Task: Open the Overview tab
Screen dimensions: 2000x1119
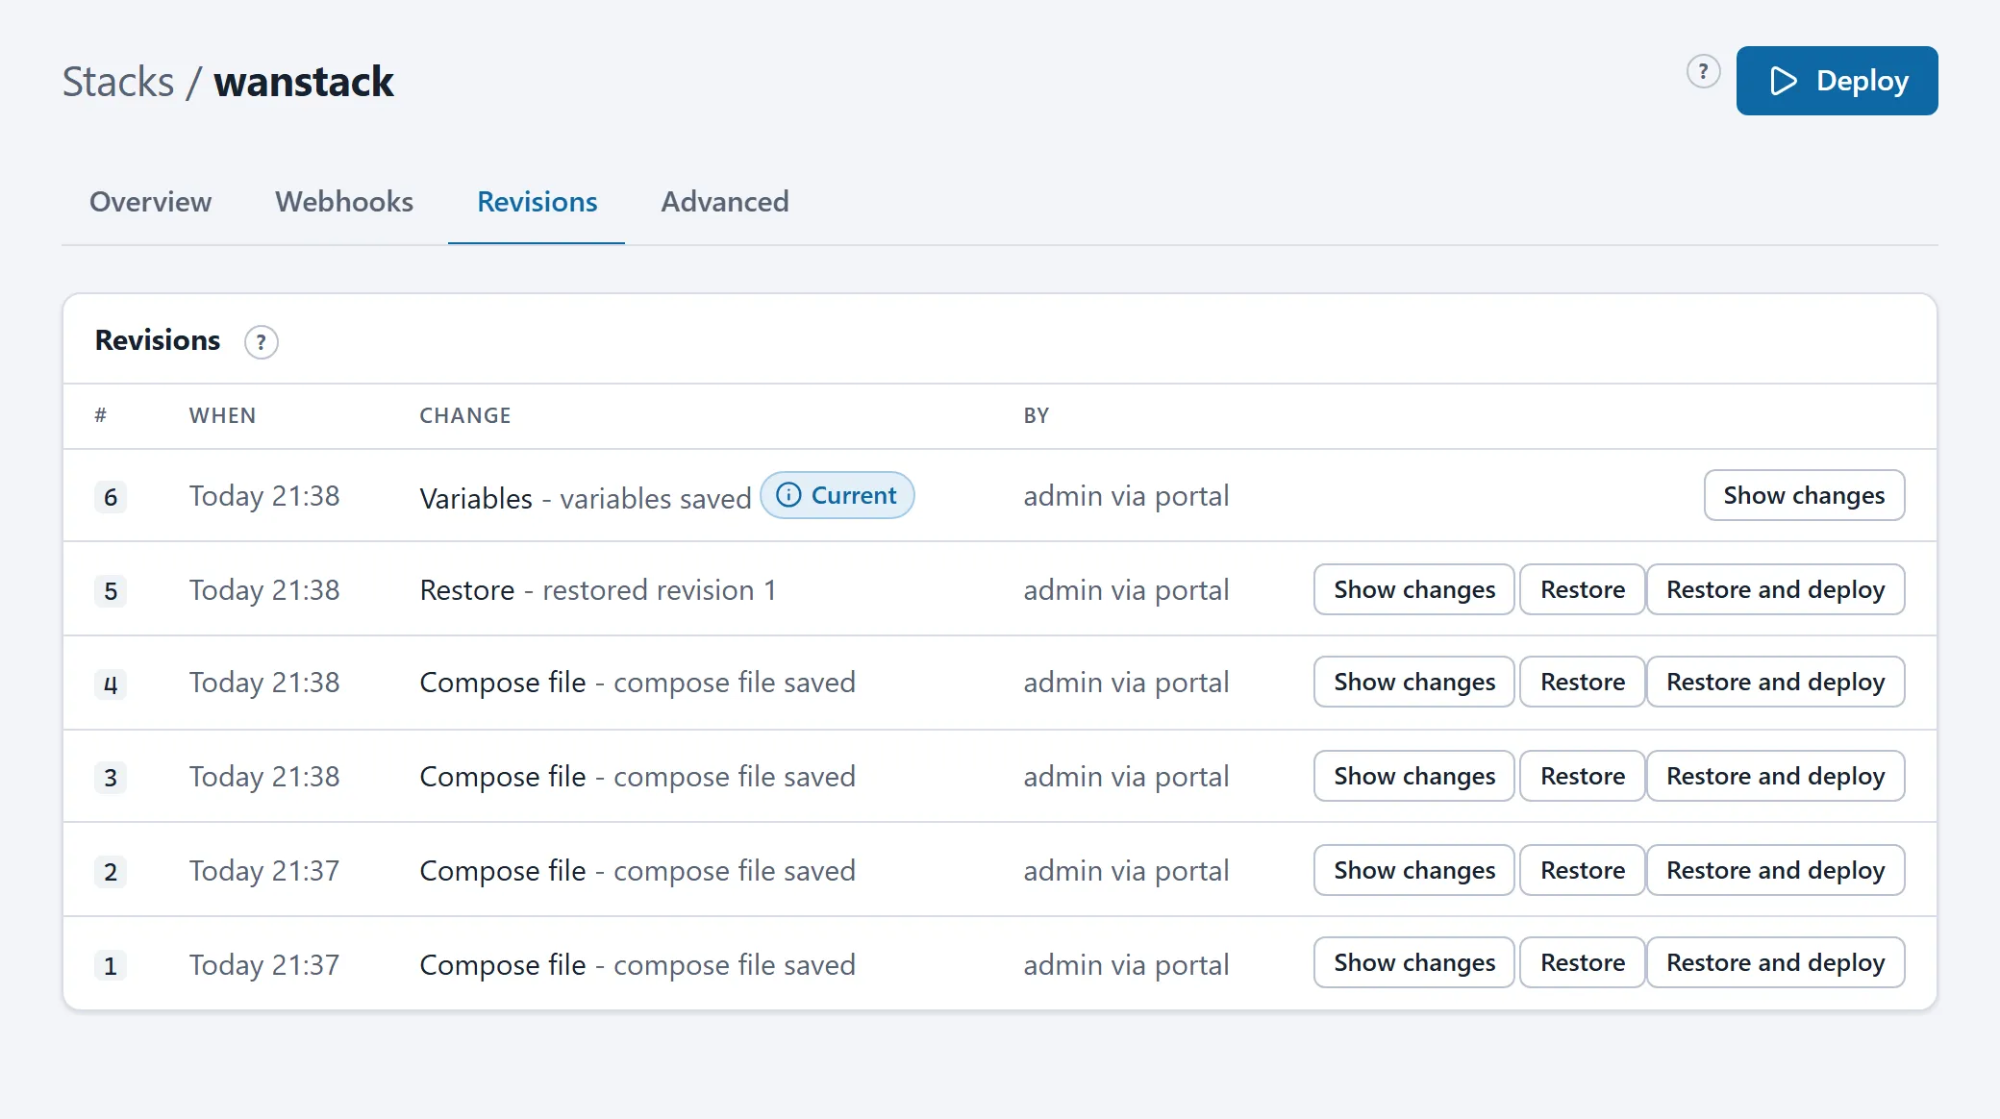Action: (x=150, y=202)
